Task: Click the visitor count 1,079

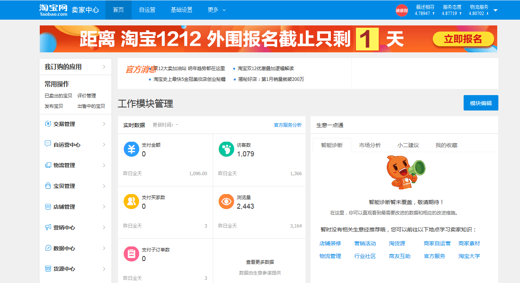Action: (x=246, y=154)
